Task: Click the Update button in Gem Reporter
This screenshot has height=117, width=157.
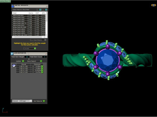Action: tap(19, 61)
